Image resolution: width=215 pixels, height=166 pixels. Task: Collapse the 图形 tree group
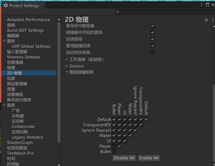coord(4,41)
